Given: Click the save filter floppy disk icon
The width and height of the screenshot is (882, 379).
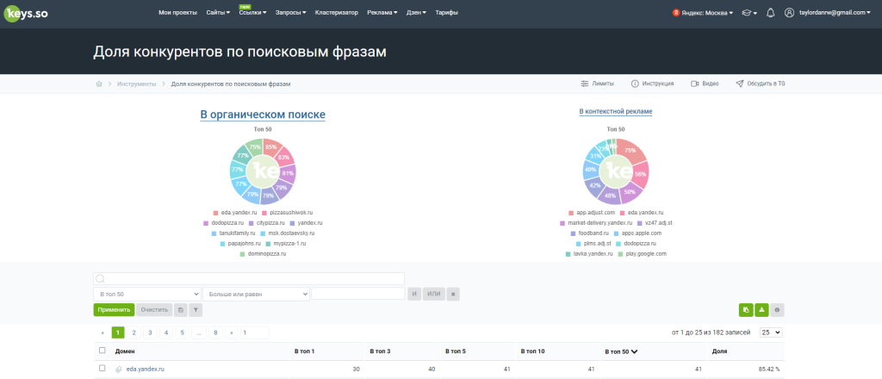Looking at the screenshot, I should (180, 310).
